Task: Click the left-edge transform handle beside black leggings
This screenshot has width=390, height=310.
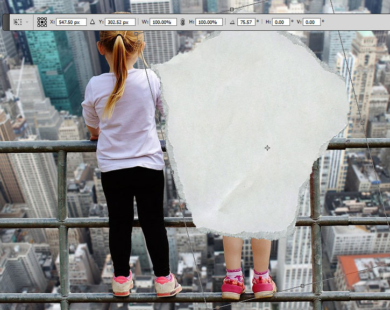Action: pos(172,172)
